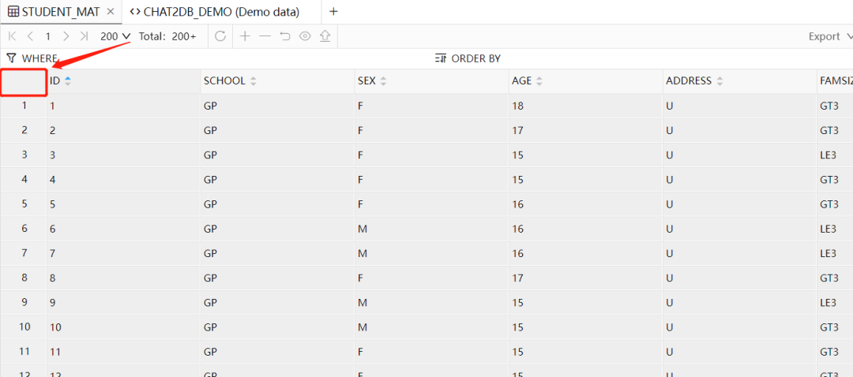Switch to CHAT2DB_DEMO (Demo data) tab

pos(215,12)
